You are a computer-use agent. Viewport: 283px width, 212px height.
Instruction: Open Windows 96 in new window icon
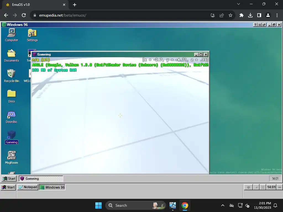tap(264, 25)
